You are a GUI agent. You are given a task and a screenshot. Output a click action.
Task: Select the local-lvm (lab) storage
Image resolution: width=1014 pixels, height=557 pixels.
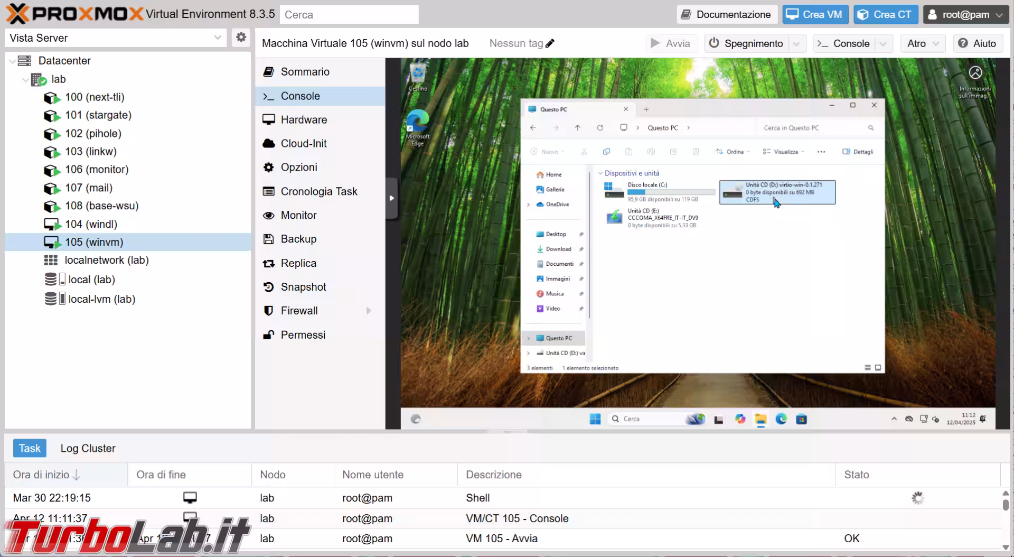click(x=101, y=299)
